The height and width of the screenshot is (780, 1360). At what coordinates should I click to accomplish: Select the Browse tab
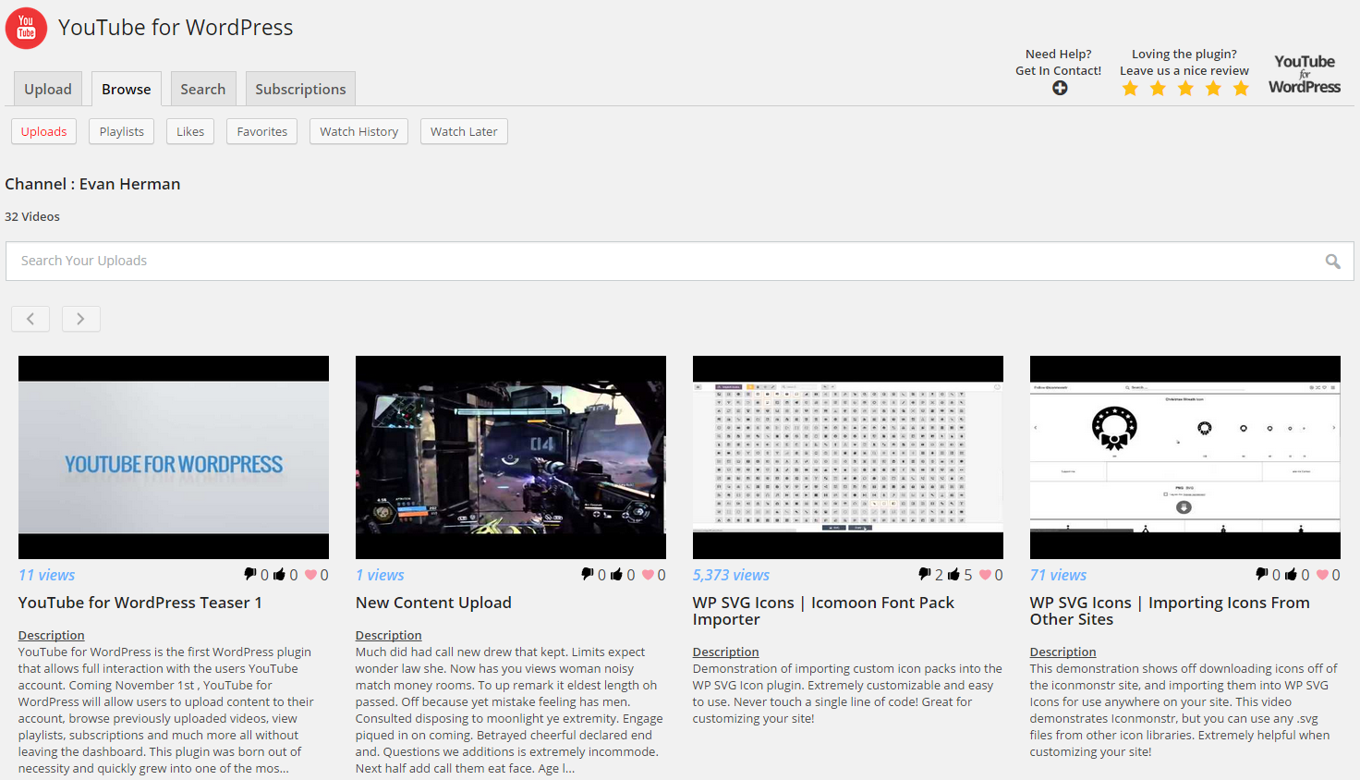tap(127, 89)
